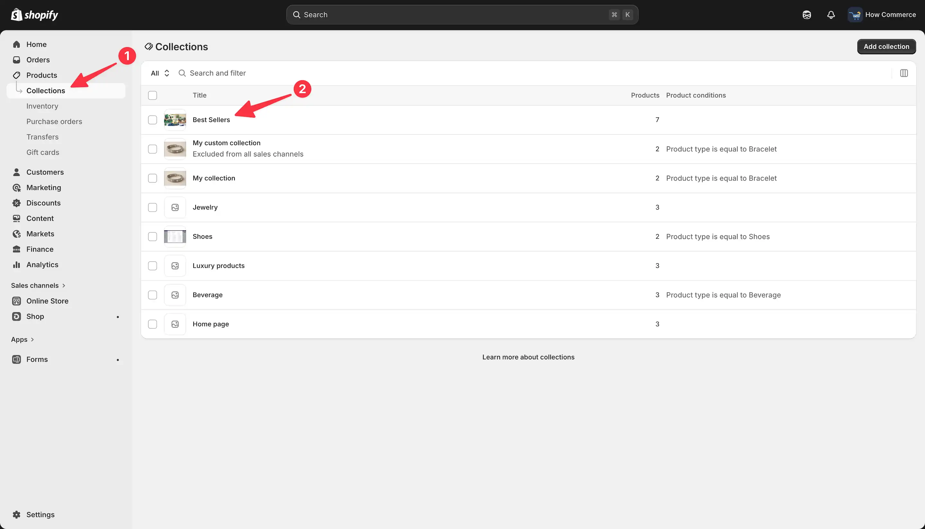The image size is (925, 529).
Task: Check the Best Sellers row checkbox
Action: point(153,120)
